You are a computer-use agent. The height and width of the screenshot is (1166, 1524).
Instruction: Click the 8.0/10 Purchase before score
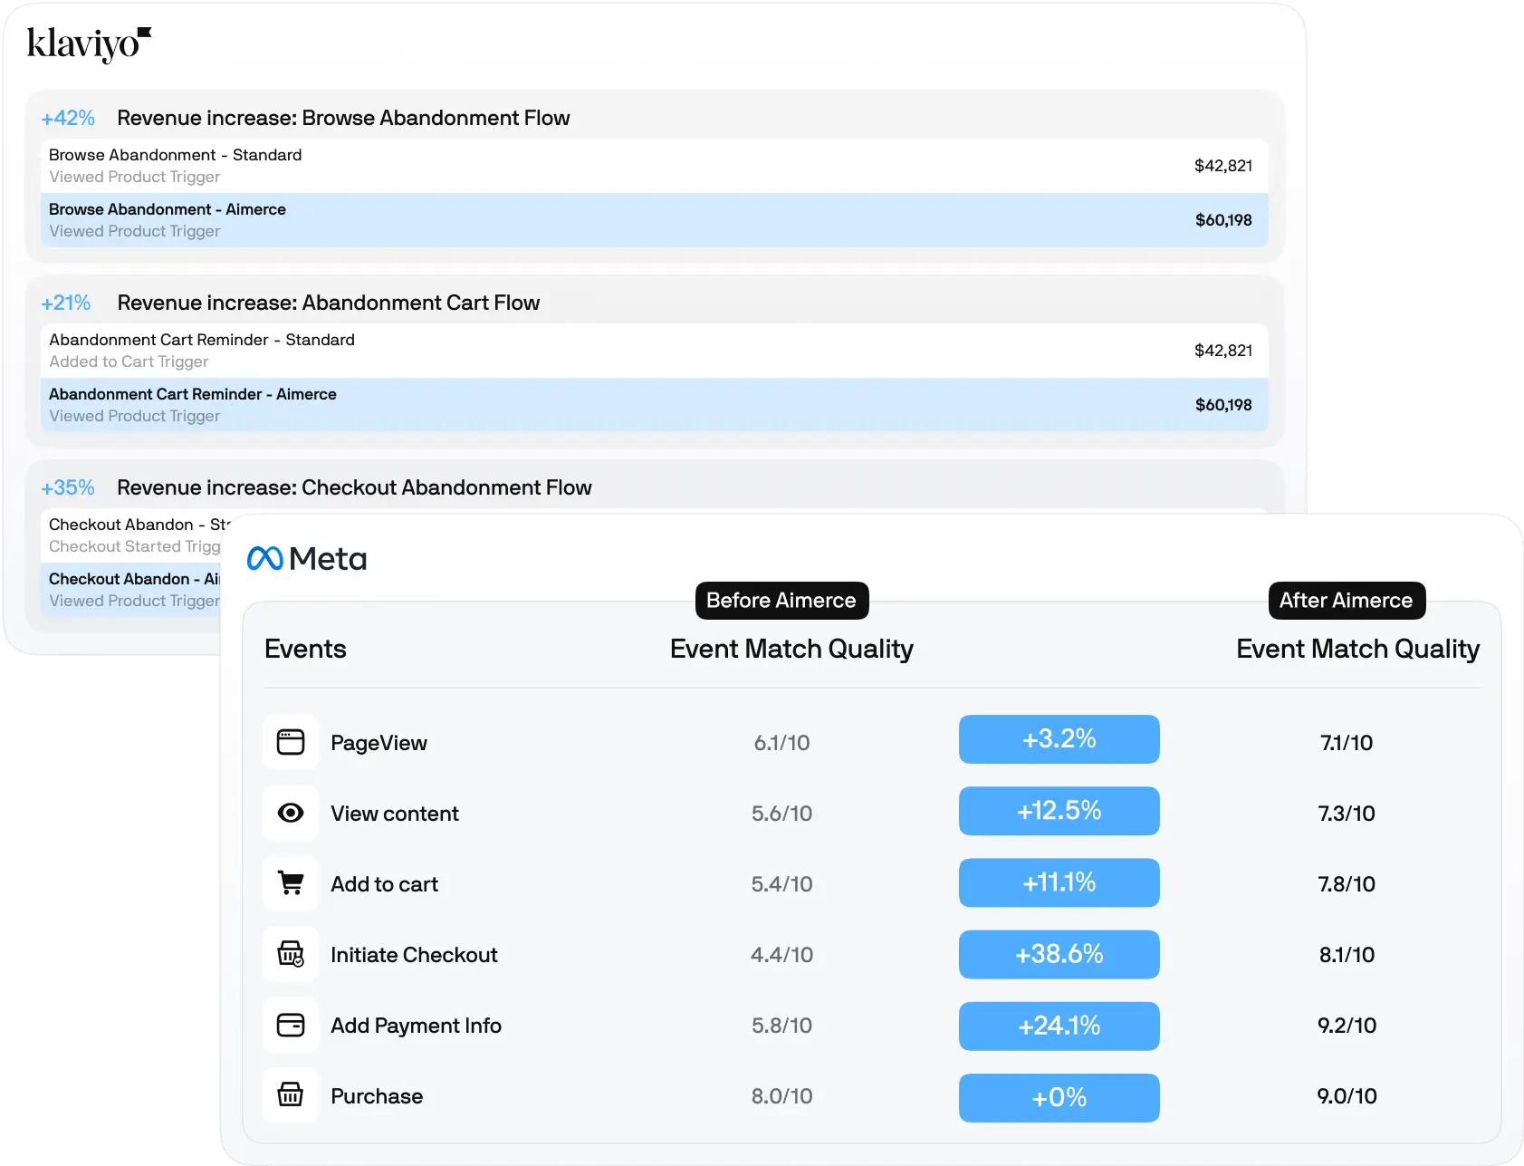pos(781,1096)
